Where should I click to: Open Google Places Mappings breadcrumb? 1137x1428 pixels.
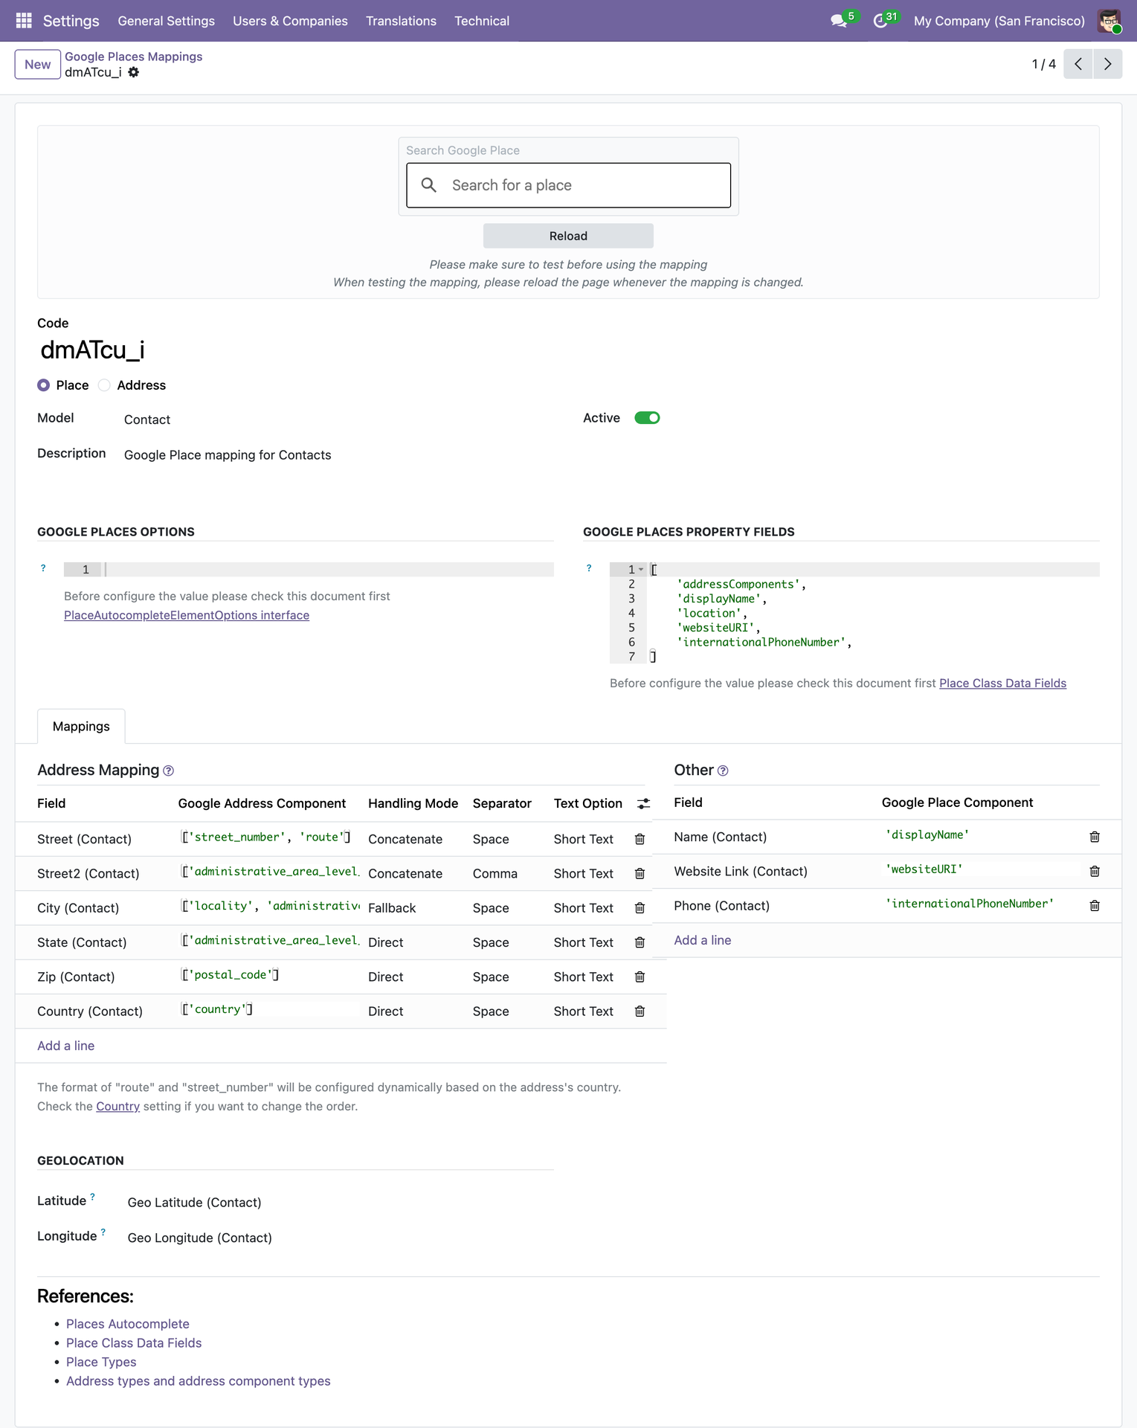tap(133, 57)
